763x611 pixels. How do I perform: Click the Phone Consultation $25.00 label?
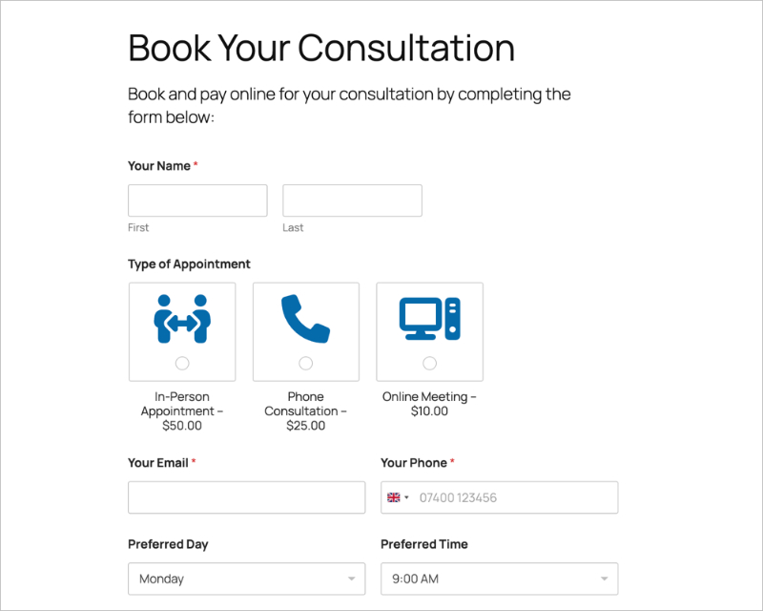click(305, 411)
